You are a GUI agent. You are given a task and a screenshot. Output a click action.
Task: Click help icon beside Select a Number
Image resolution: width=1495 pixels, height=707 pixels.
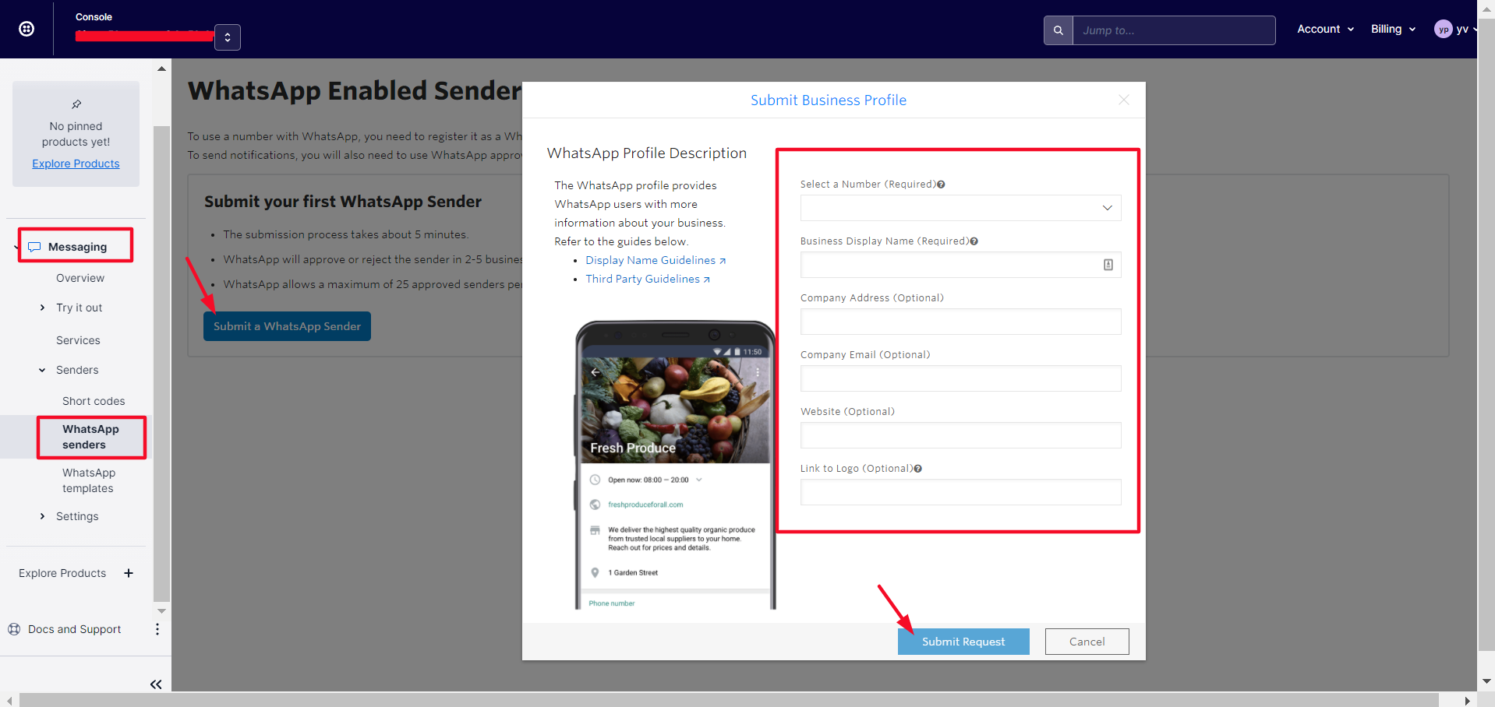click(x=941, y=185)
